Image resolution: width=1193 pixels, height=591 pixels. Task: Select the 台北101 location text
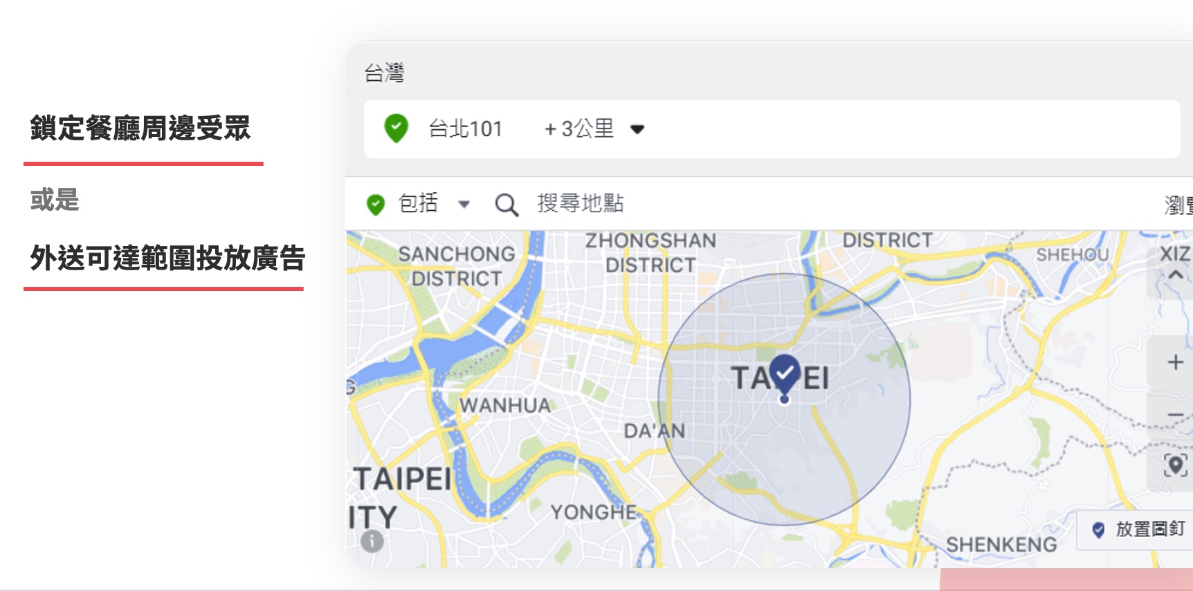(x=465, y=129)
